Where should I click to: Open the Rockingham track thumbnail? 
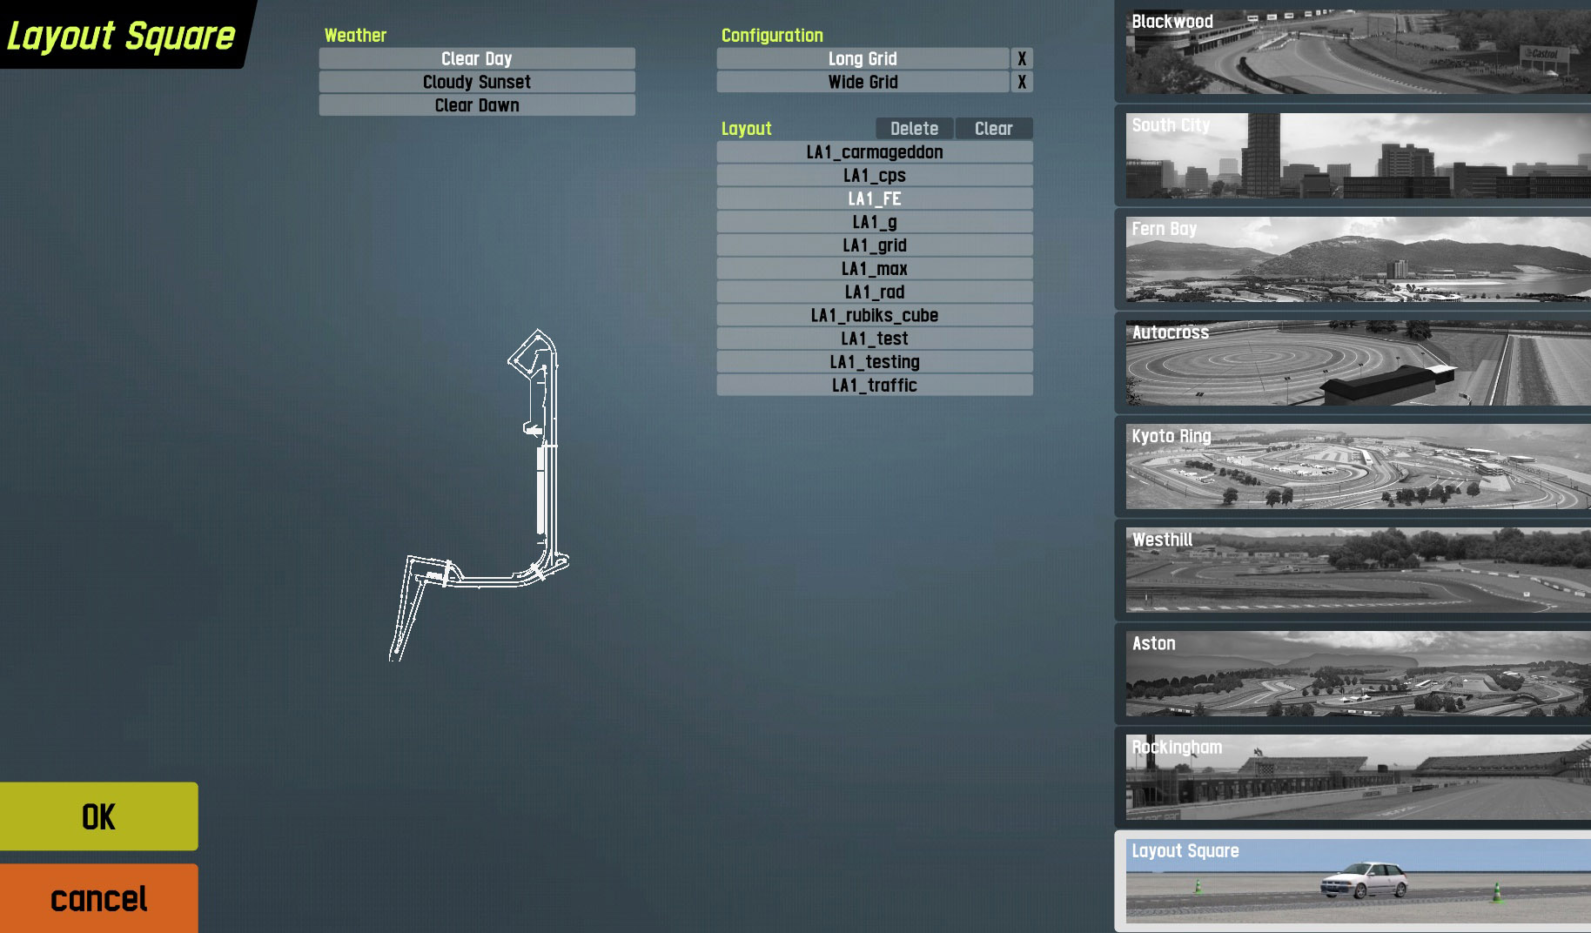point(1358,777)
